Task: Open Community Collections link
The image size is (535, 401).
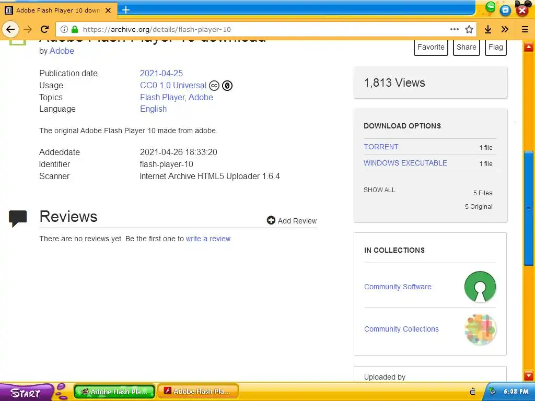Action: tap(401, 329)
